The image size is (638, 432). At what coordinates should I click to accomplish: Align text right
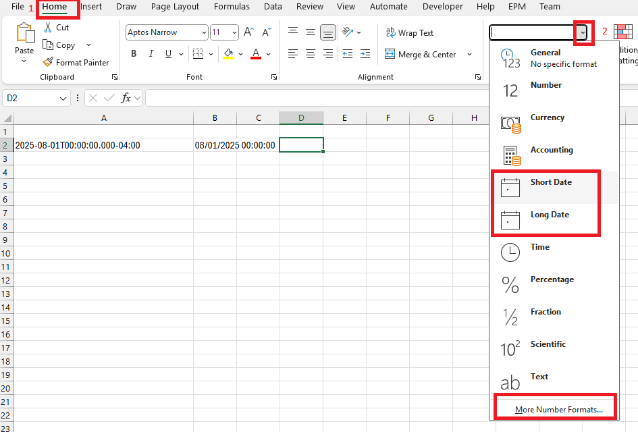click(328, 54)
